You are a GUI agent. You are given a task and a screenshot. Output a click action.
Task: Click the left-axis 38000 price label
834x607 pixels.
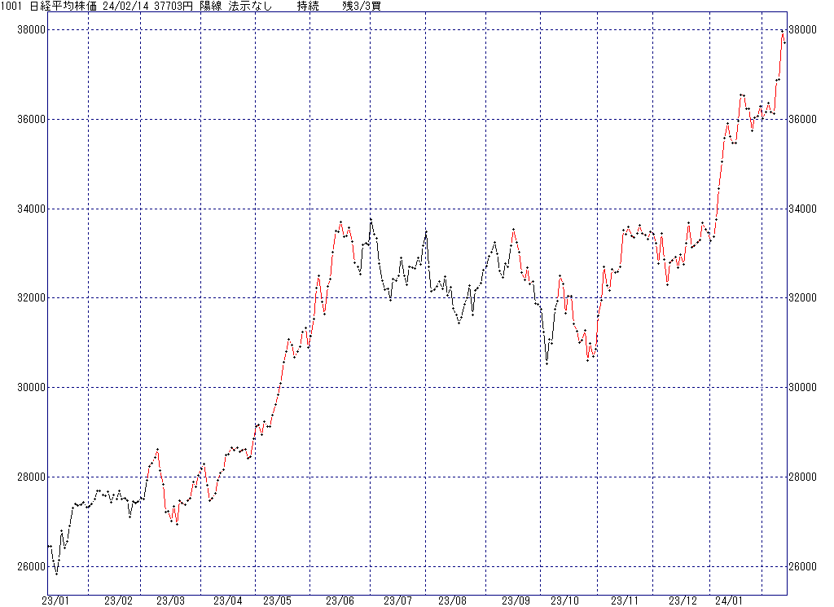click(30, 30)
